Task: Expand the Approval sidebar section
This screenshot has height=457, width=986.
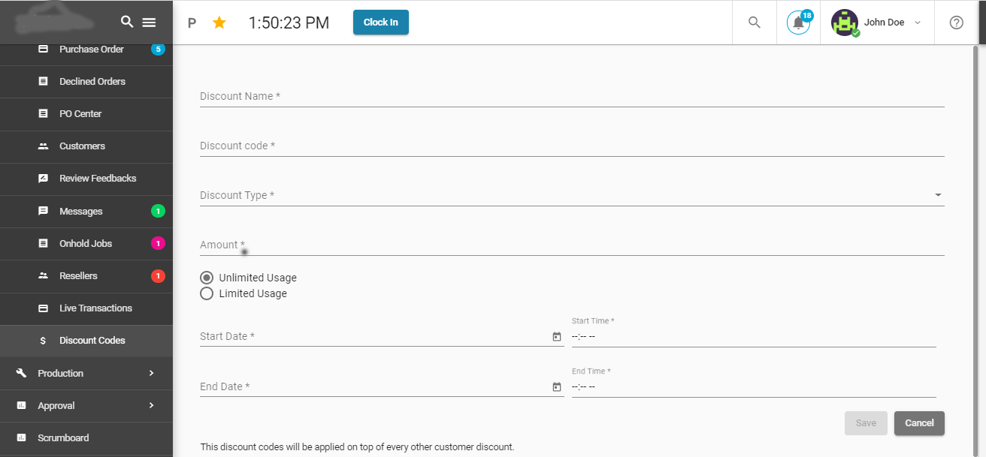Action: pyautogui.click(x=86, y=405)
